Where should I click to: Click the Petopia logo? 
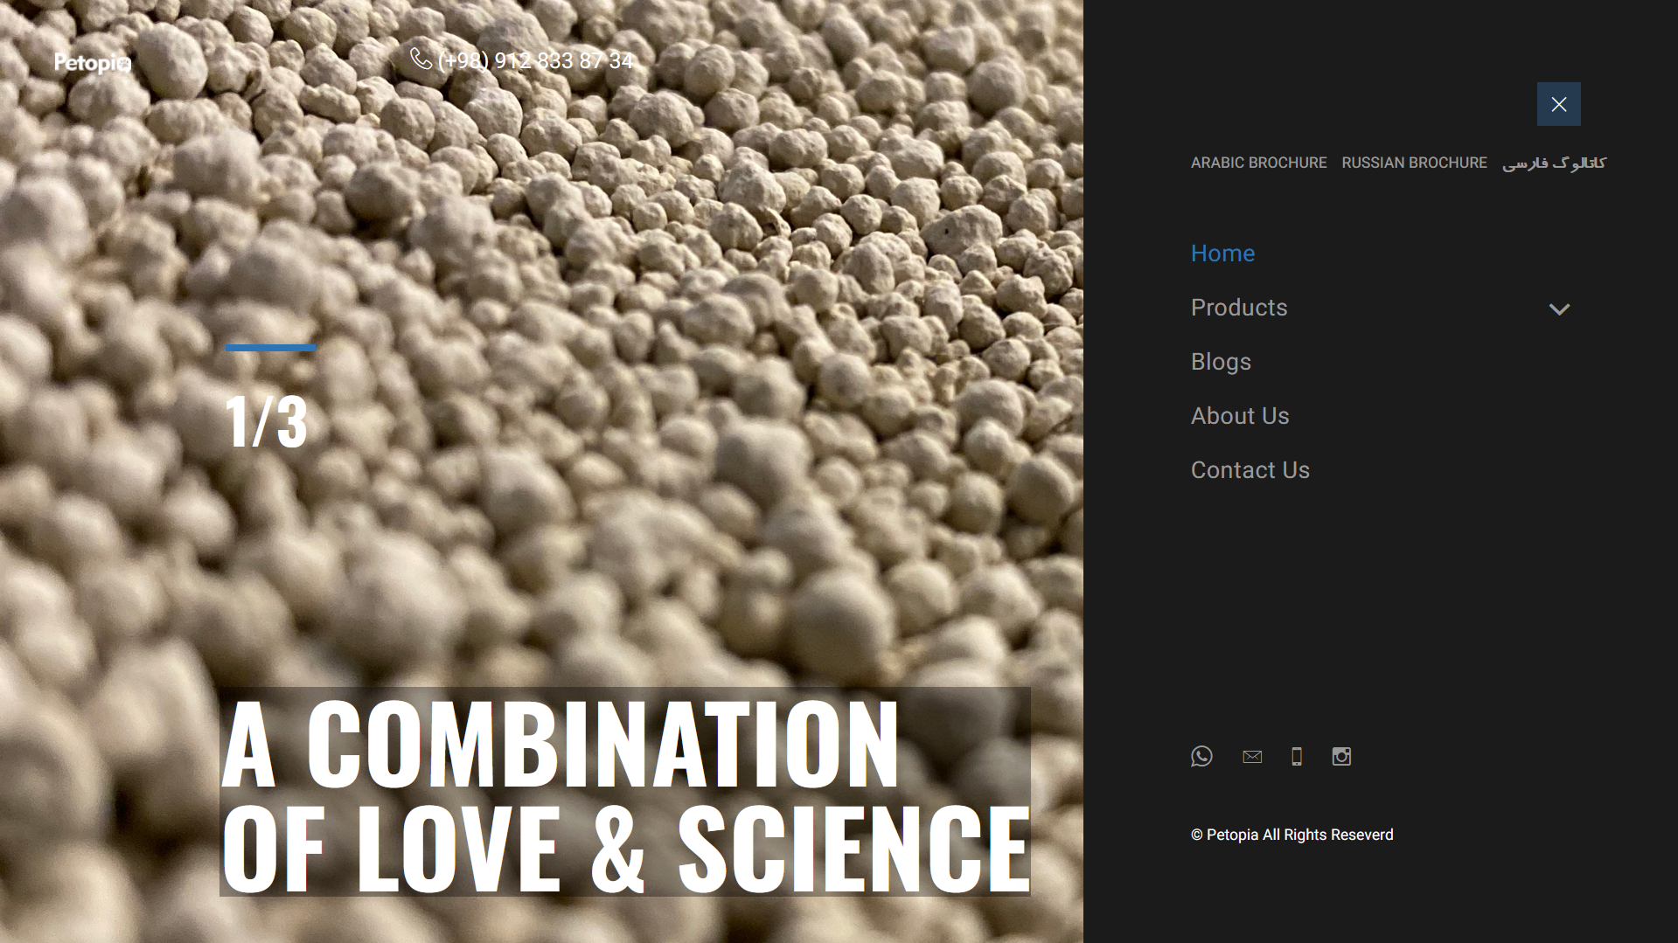[93, 63]
